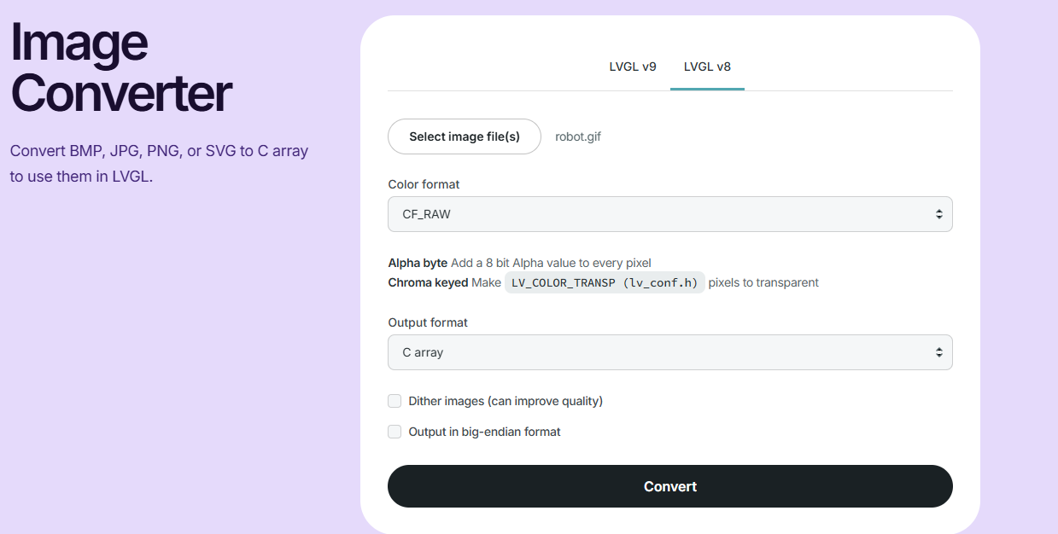Click the bold "Alpha byte" text
The image size is (1058, 534).
pyautogui.click(x=418, y=263)
